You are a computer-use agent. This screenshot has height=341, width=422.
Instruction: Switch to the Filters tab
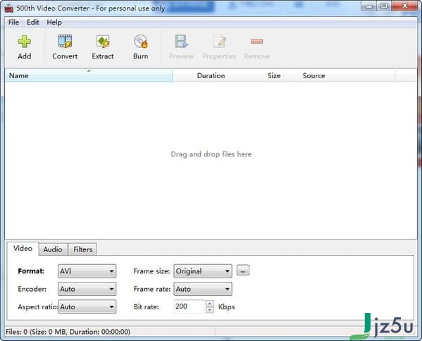coord(83,249)
